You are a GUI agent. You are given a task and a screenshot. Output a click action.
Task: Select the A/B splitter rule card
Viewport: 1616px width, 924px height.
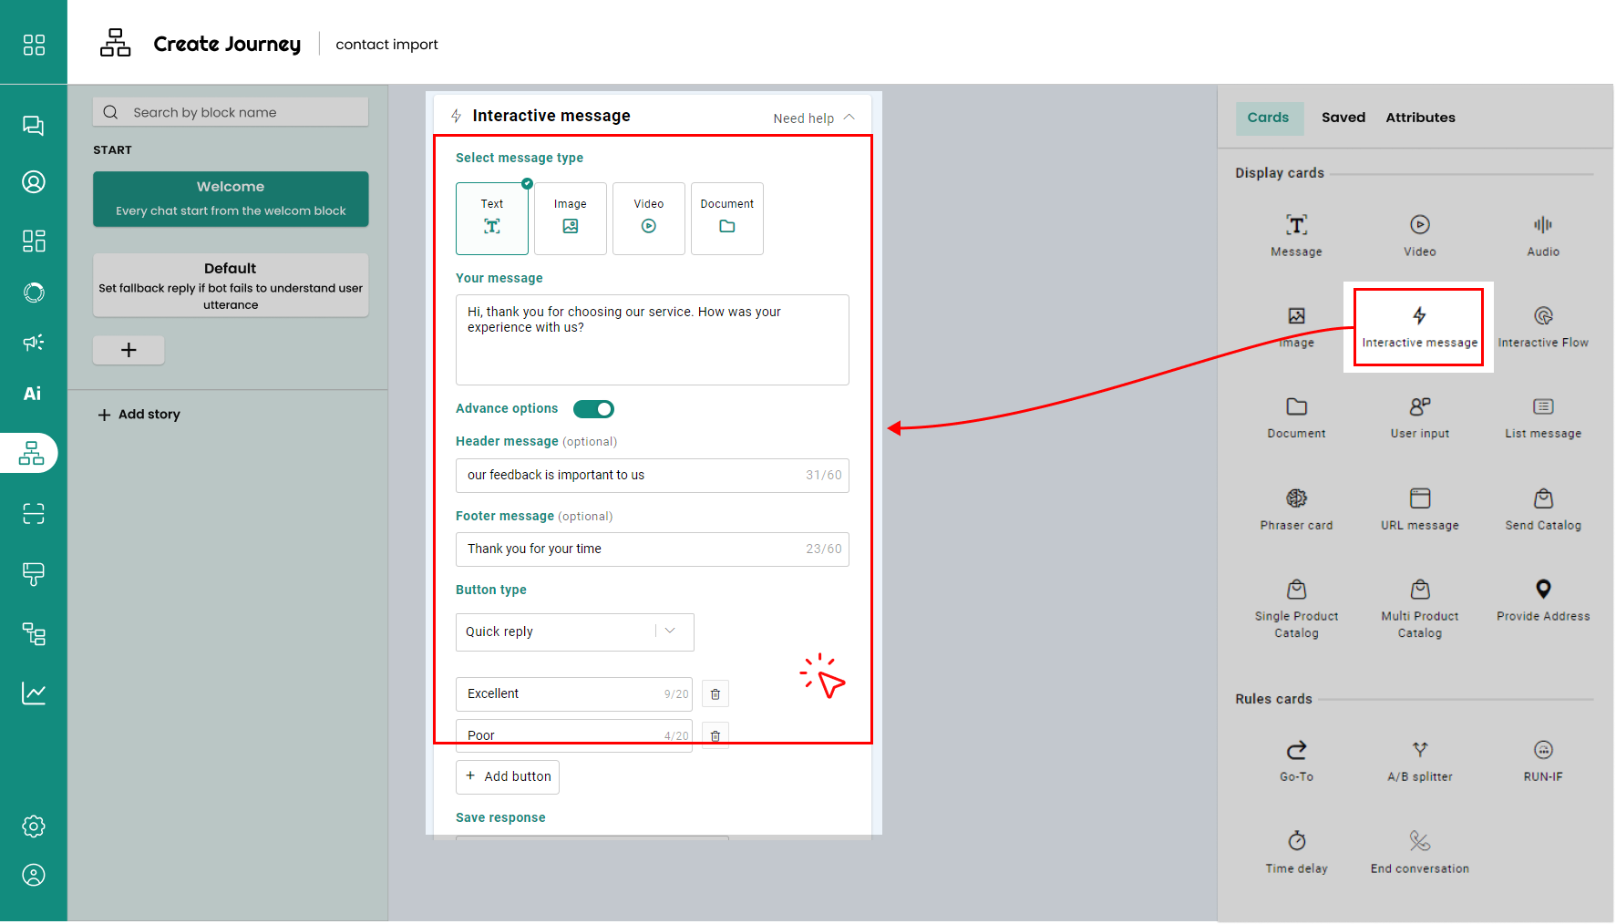pyautogui.click(x=1419, y=760)
